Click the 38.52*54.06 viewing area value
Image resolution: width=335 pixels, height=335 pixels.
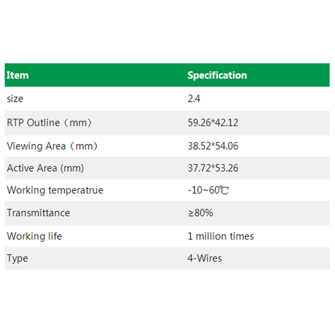(x=213, y=146)
